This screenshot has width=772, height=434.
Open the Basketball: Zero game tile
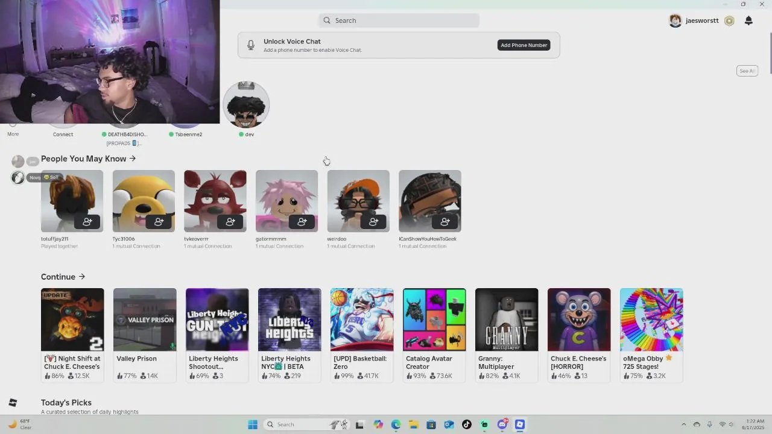pyautogui.click(x=362, y=335)
